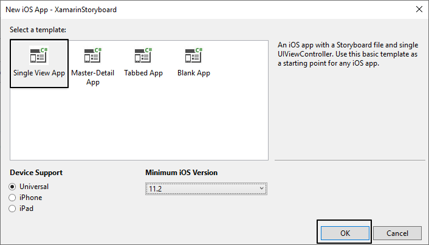Select the iPad radio button
This screenshot has height=245, width=429.
(x=12, y=209)
